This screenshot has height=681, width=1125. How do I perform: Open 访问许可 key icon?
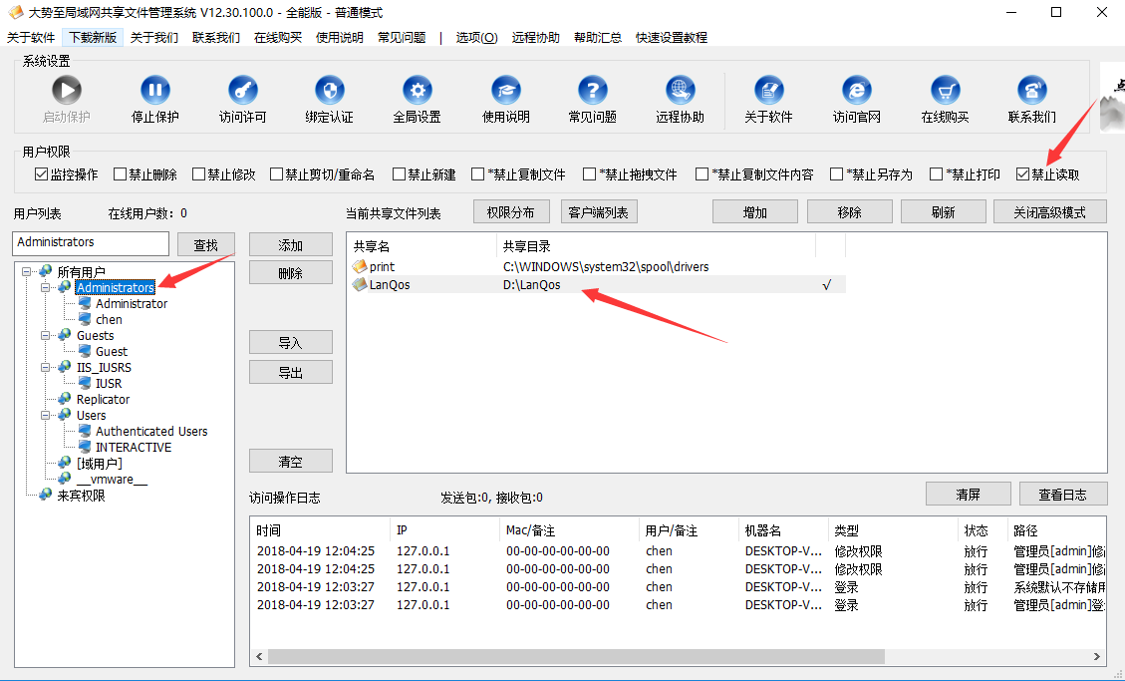click(x=242, y=91)
